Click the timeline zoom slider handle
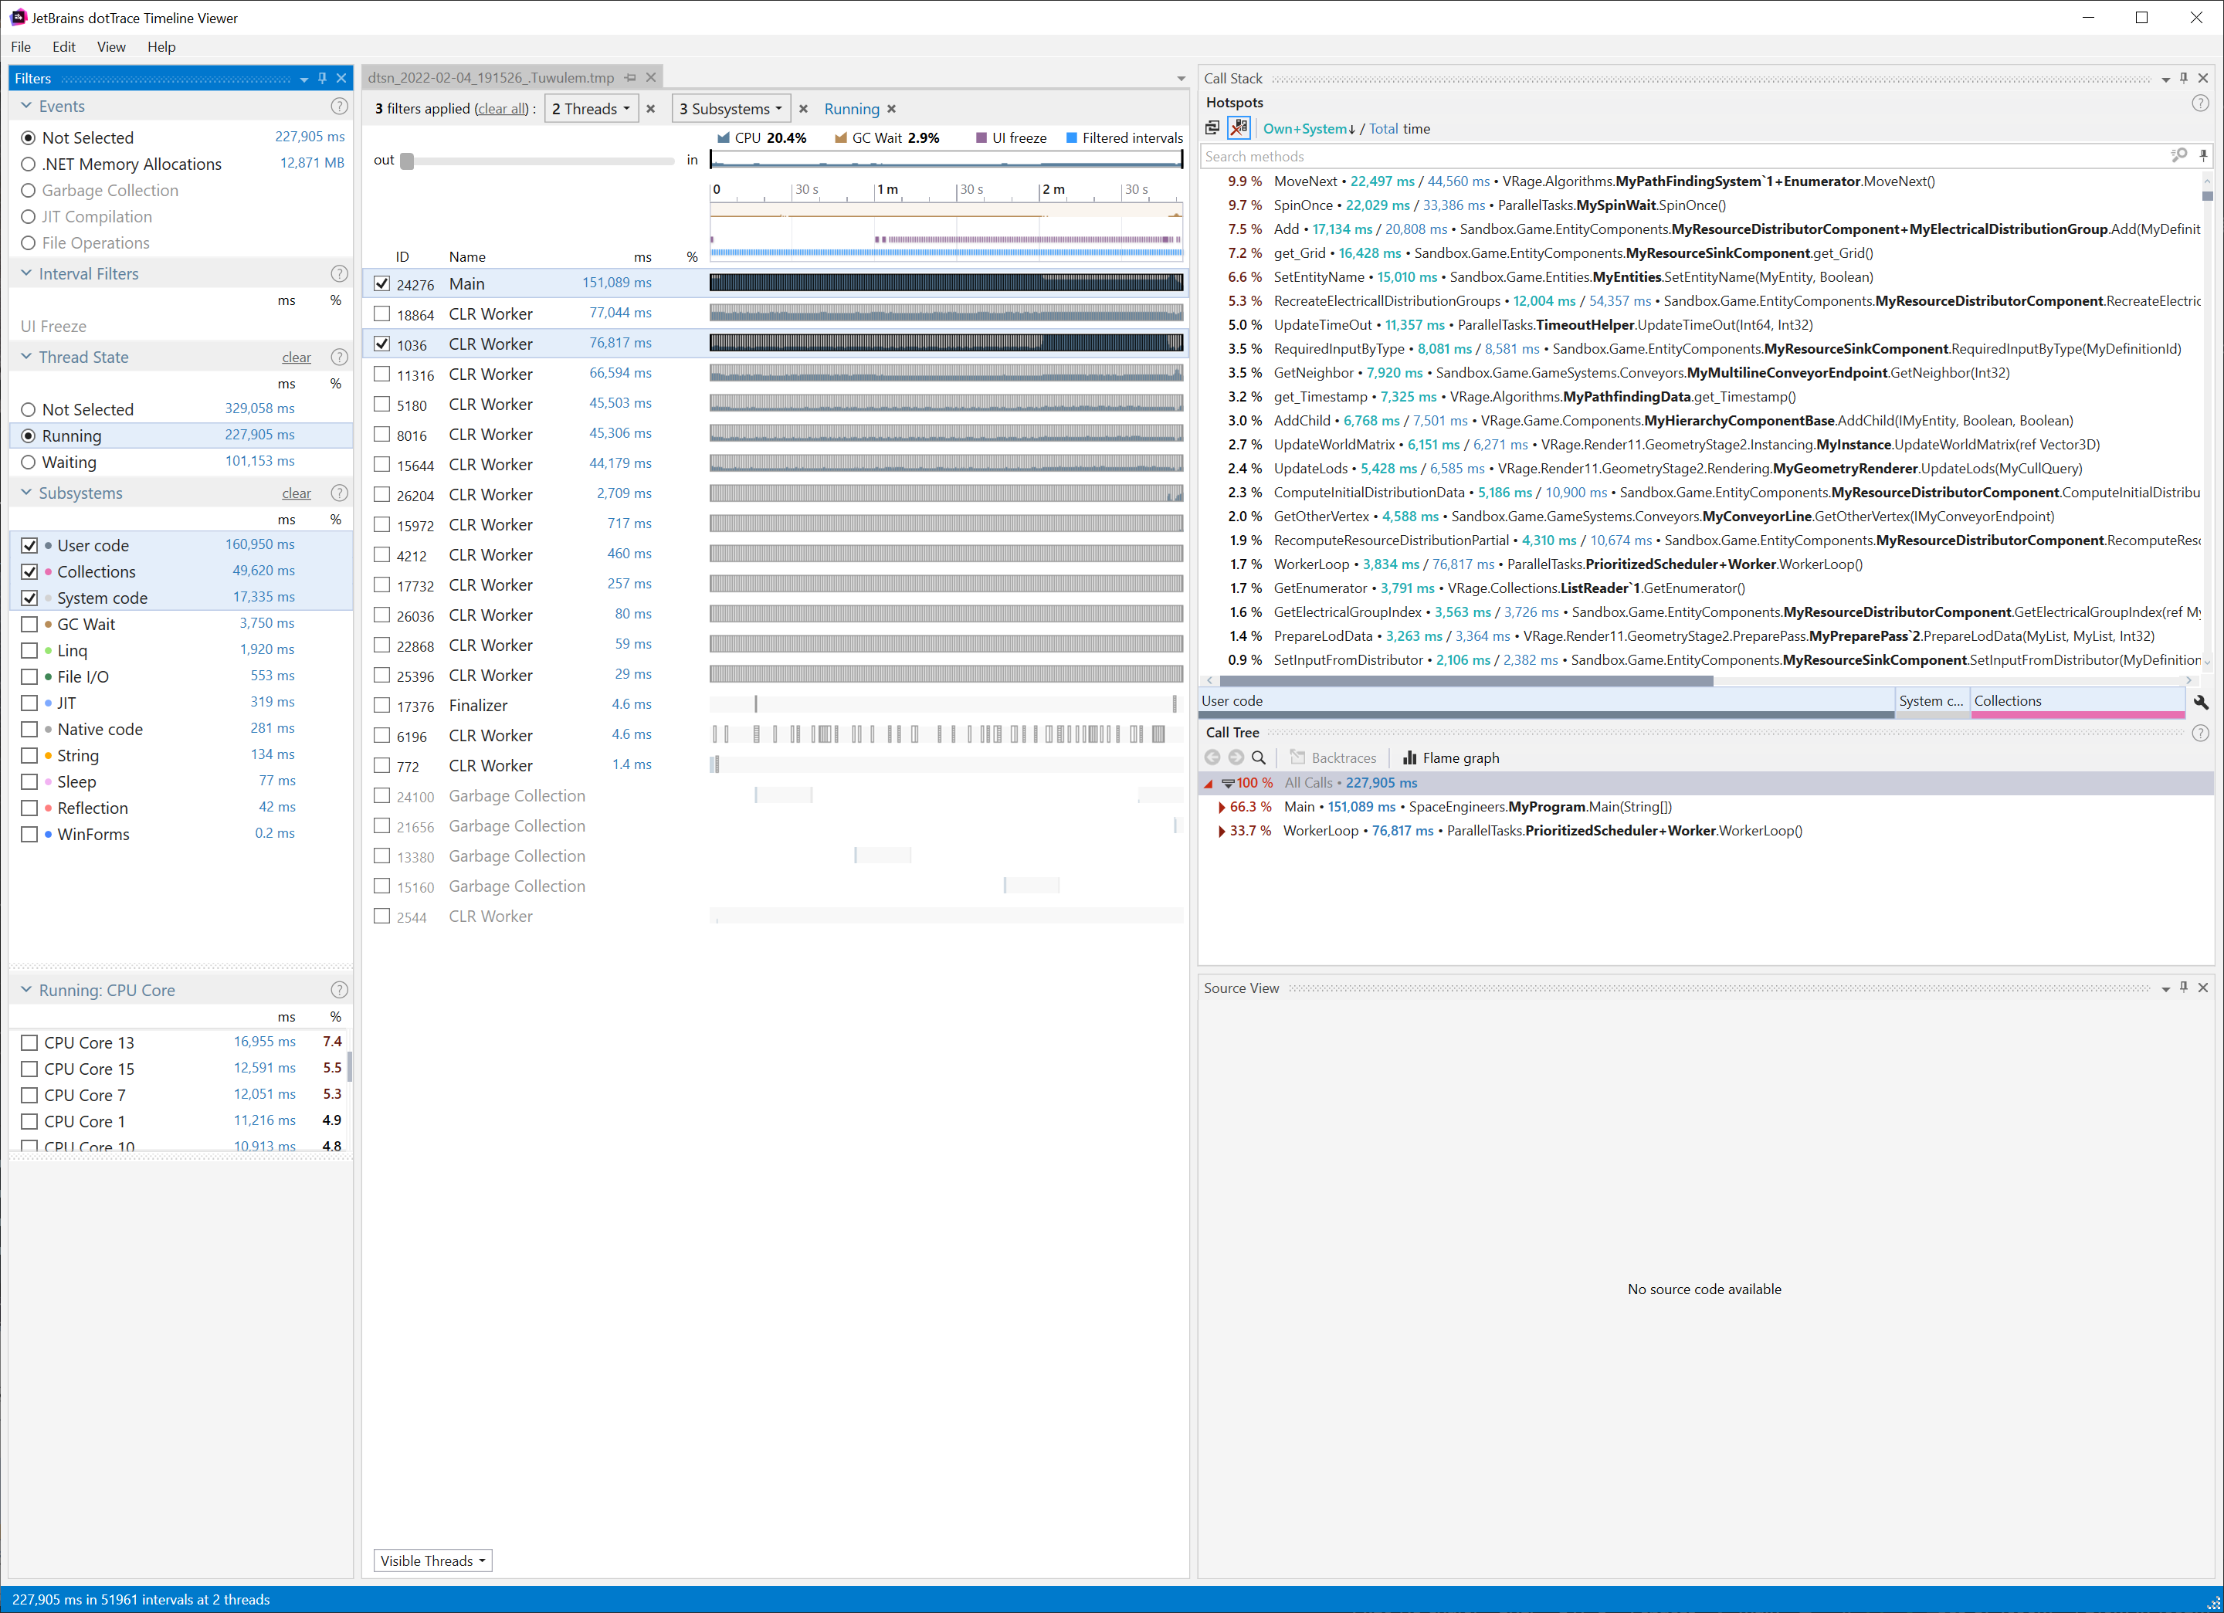The image size is (2224, 1613). tap(407, 161)
